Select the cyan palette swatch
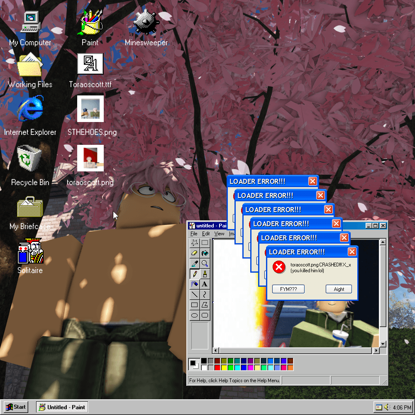The width and height of the screenshot is (415, 415). pos(237,367)
